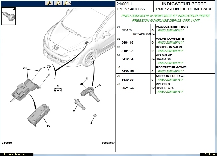217x156 pixels.
Task: Reset zoom with the third magnifier icon
Action: [67, 3]
